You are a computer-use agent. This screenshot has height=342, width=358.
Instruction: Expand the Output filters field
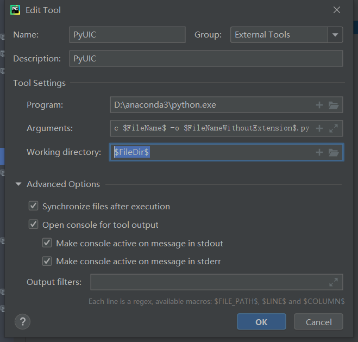(x=334, y=282)
